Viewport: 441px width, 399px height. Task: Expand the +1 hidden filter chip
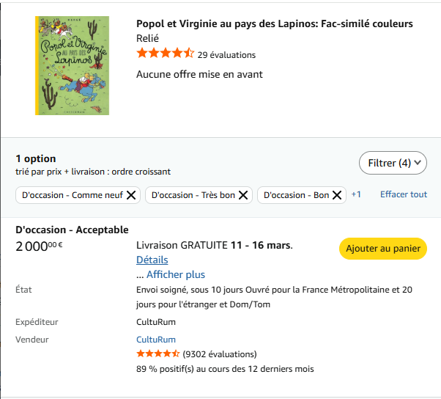coord(356,194)
